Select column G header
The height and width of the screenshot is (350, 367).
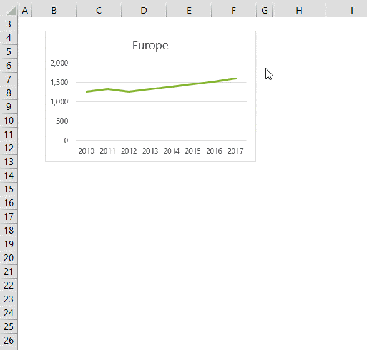[x=265, y=11]
